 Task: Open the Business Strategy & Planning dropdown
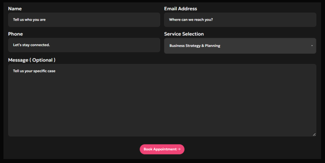tap(240, 46)
